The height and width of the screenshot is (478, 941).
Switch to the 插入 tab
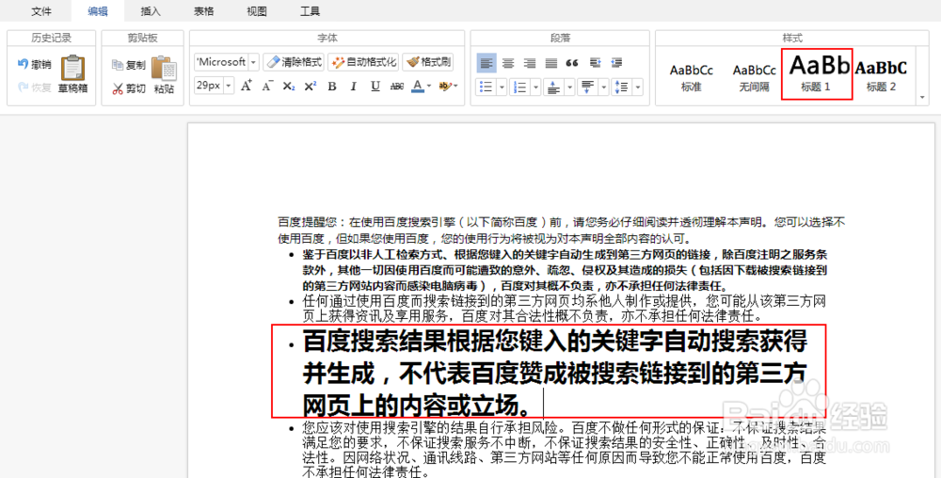coord(151,10)
